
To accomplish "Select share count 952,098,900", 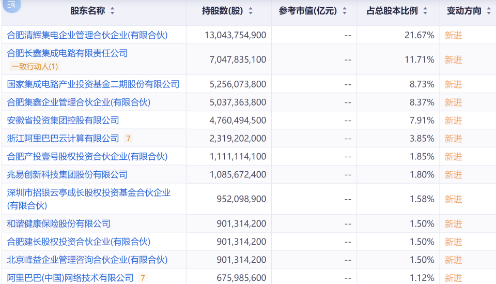I will (x=241, y=199).
